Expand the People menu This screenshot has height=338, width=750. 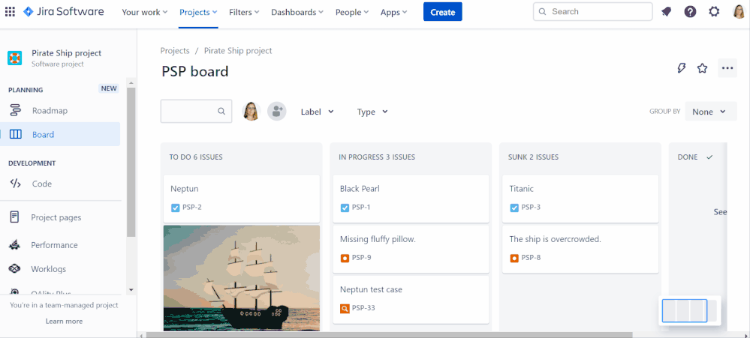tap(351, 13)
